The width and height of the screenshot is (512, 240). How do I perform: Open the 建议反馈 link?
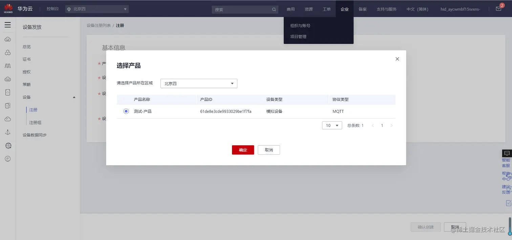pyautogui.click(x=506, y=189)
